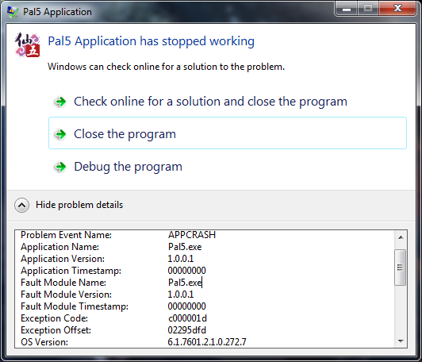Click the APPCRASH event name text
This screenshot has height=362, width=422.
tap(192, 235)
